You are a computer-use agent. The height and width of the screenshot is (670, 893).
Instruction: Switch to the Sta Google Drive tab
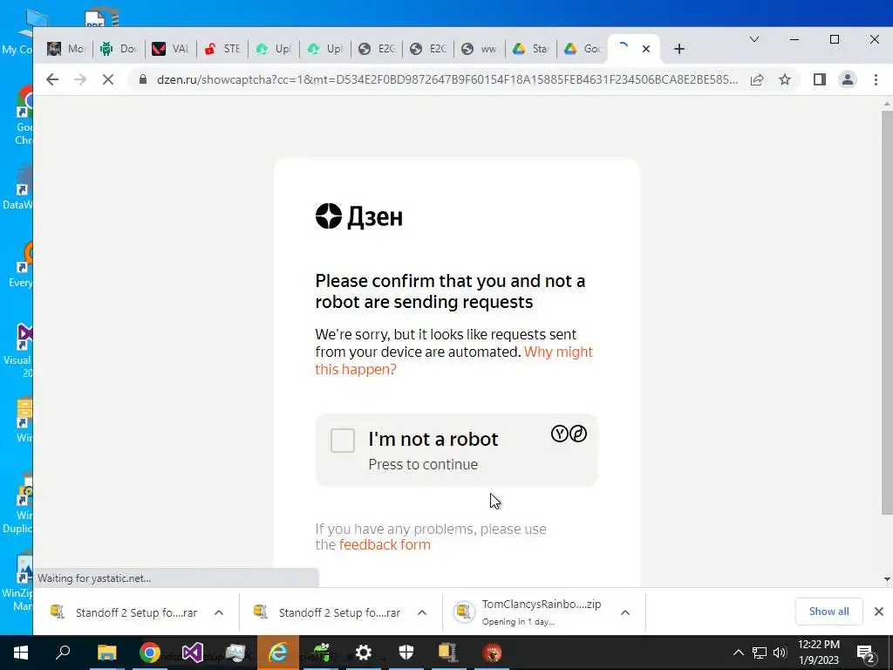[530, 49]
